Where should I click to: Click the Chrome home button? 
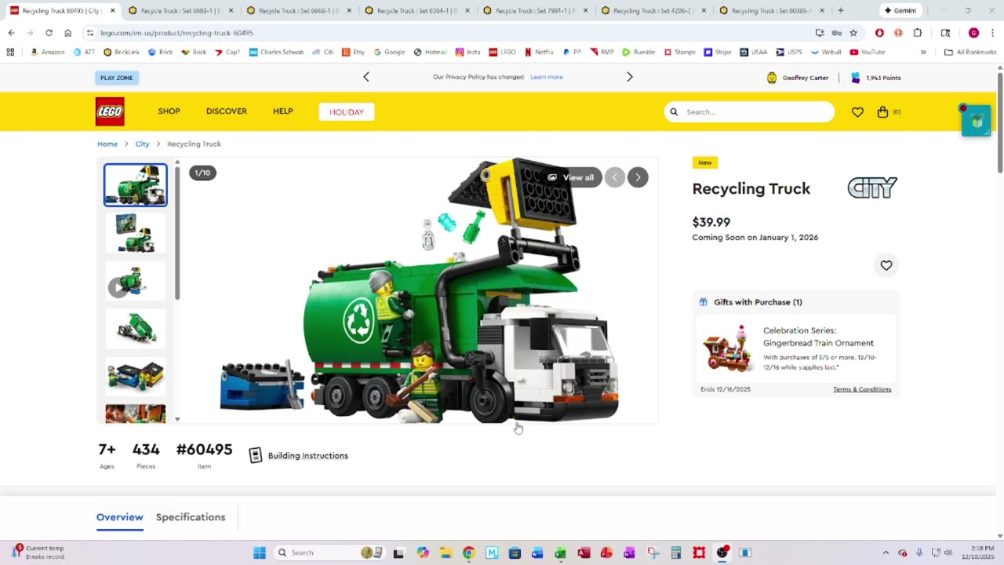(68, 33)
